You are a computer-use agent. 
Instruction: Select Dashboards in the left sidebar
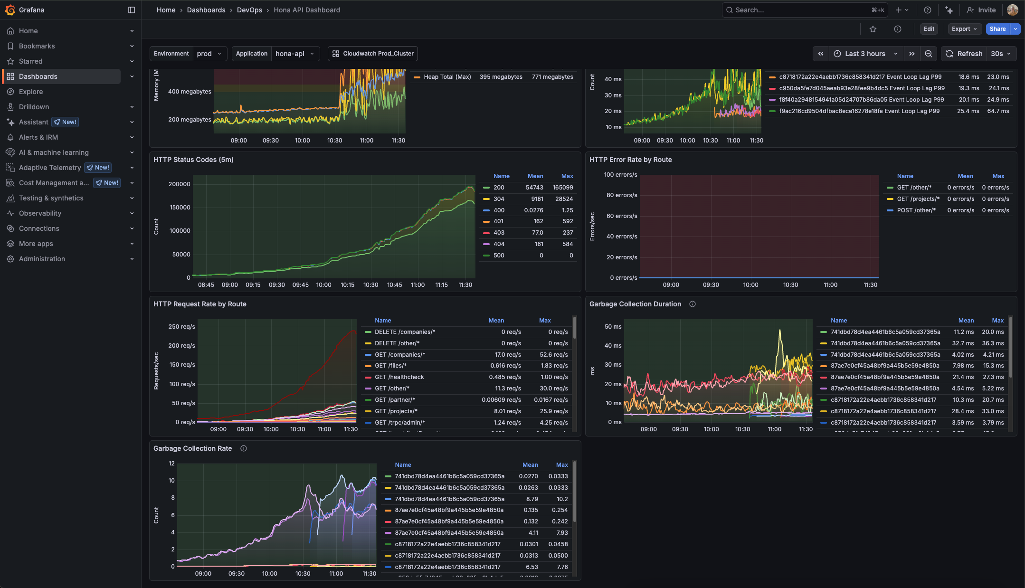click(x=38, y=76)
